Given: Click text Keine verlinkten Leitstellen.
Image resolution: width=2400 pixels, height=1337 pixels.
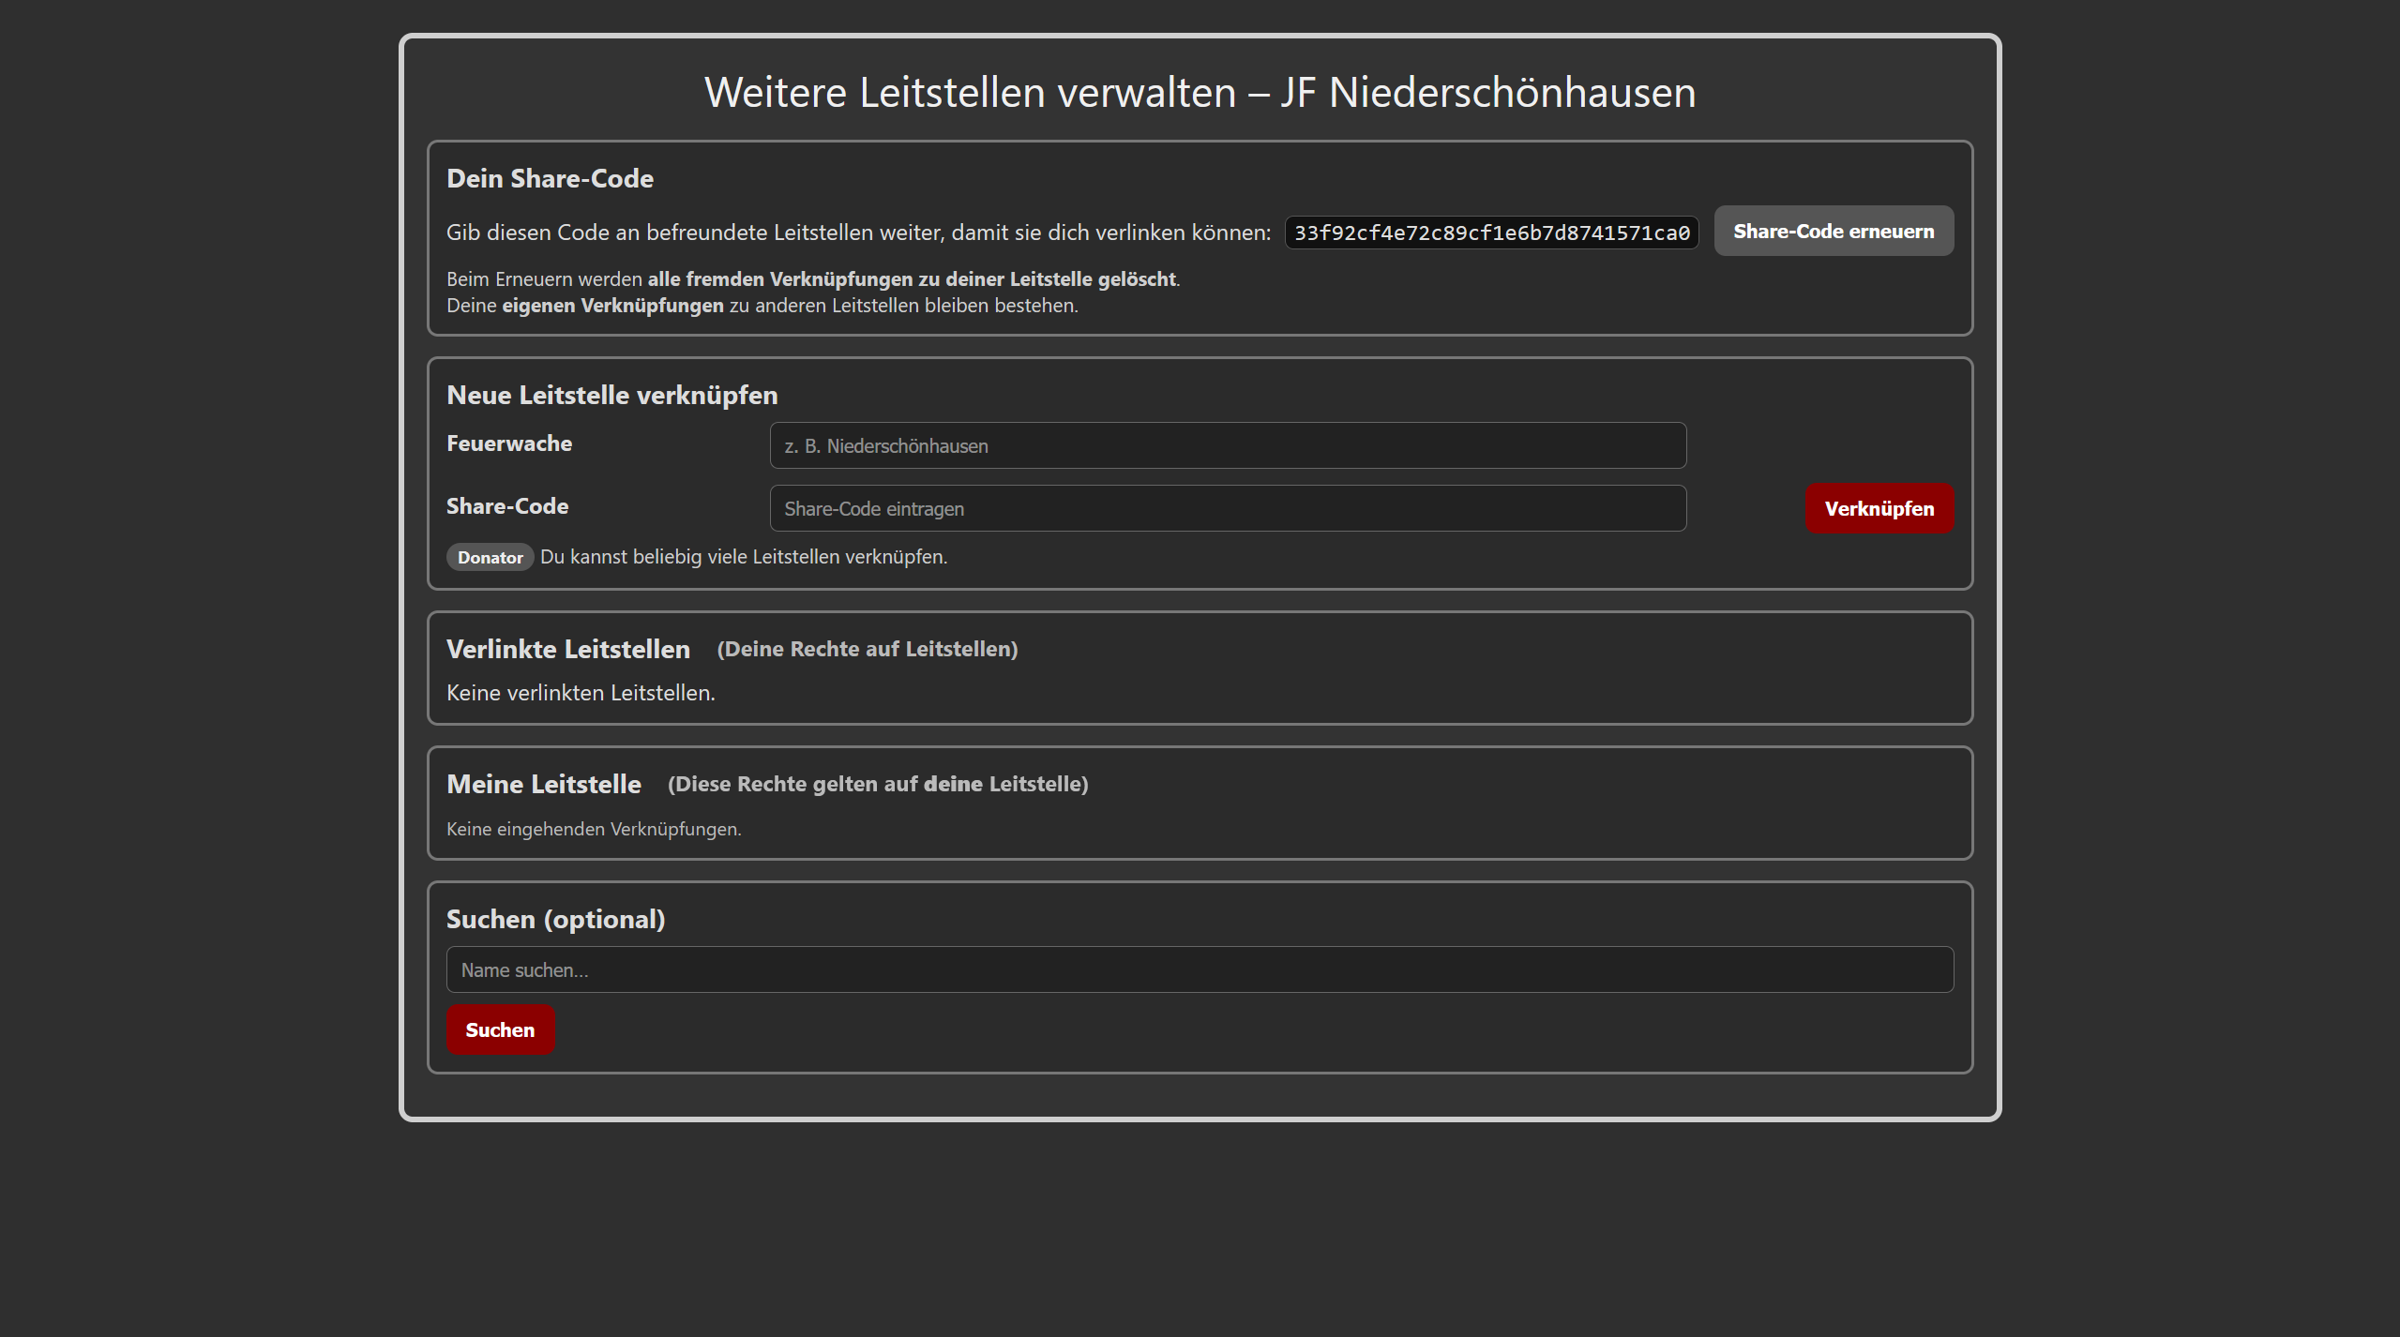Looking at the screenshot, I should (x=581, y=693).
